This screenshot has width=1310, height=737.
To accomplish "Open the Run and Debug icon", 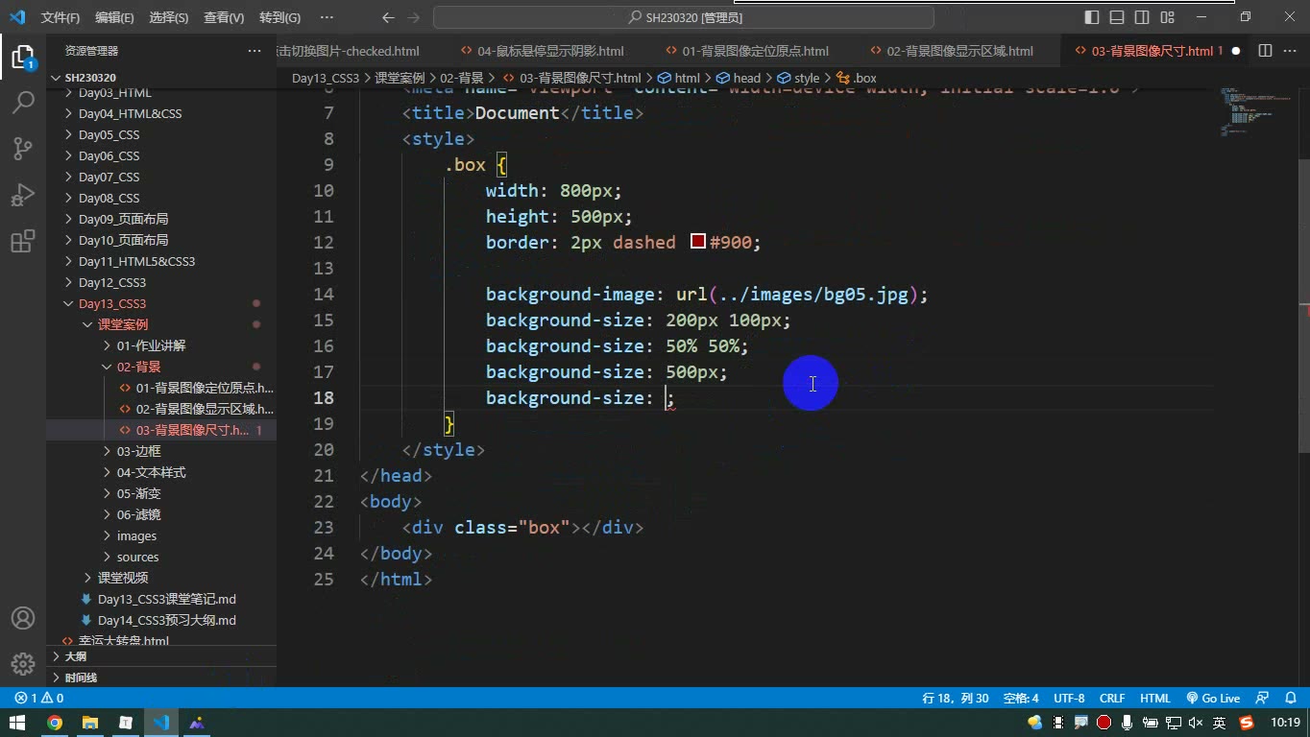I will 23,195.
